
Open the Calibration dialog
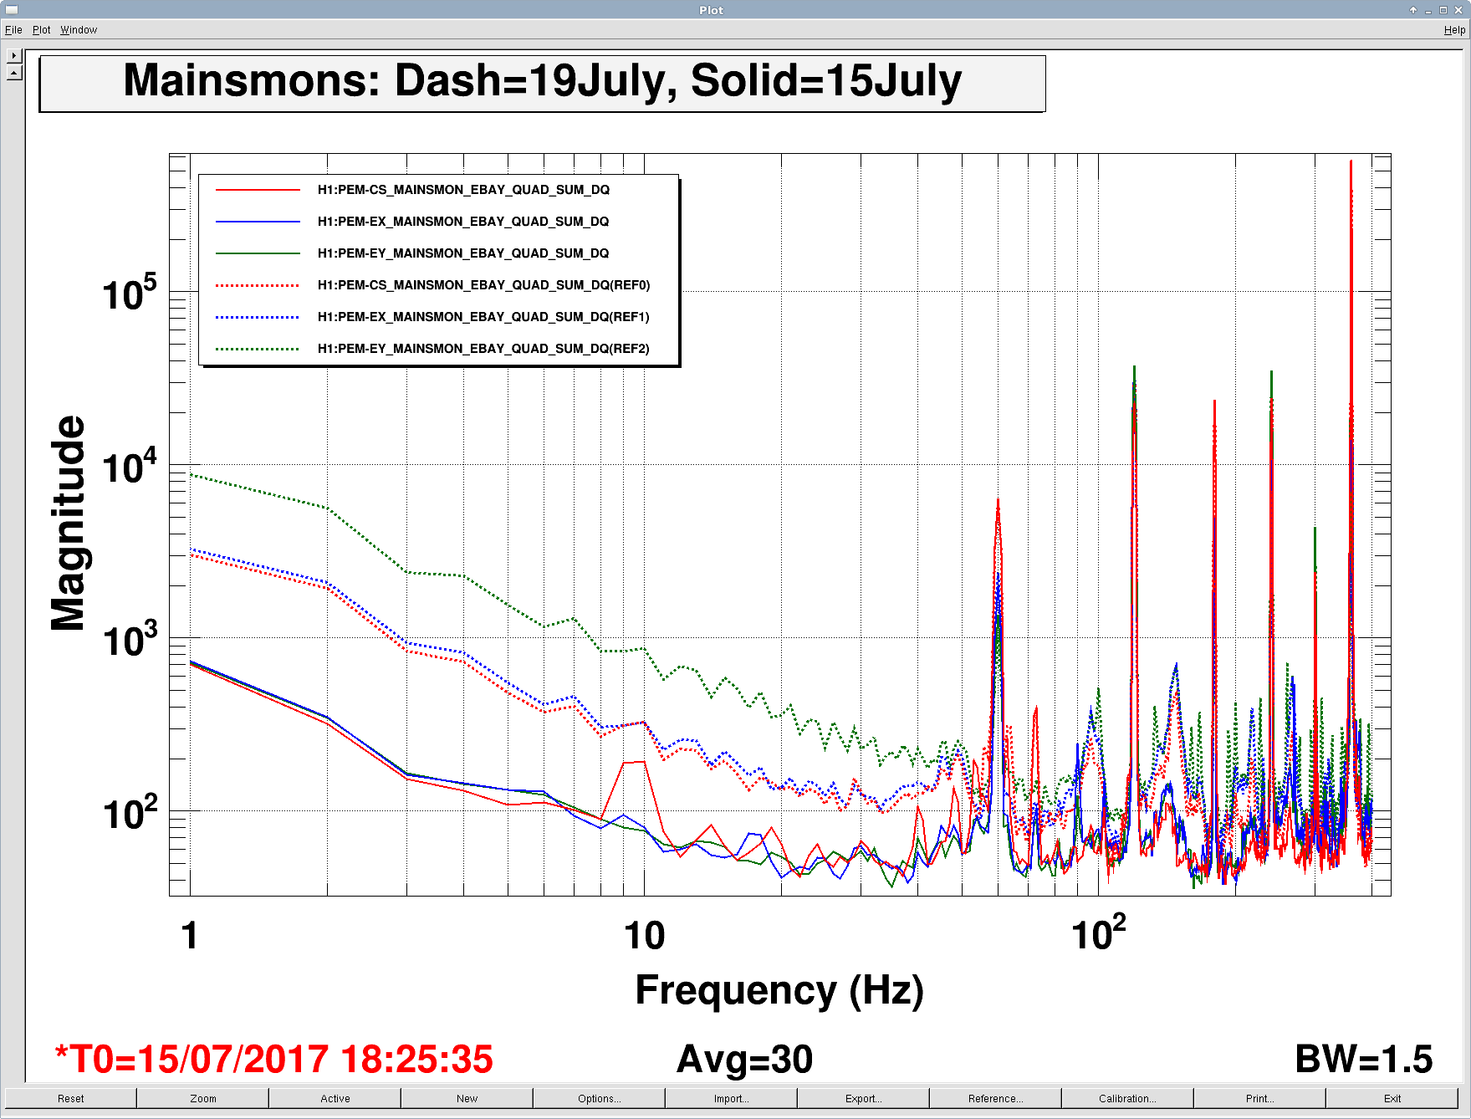tap(1128, 1099)
